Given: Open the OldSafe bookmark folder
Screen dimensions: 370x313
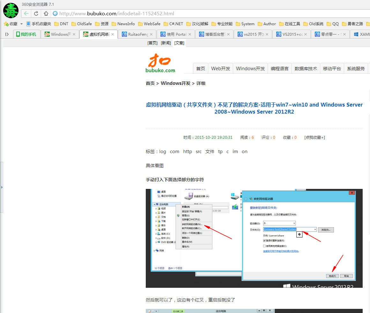Looking at the screenshot, I should coord(82,24).
